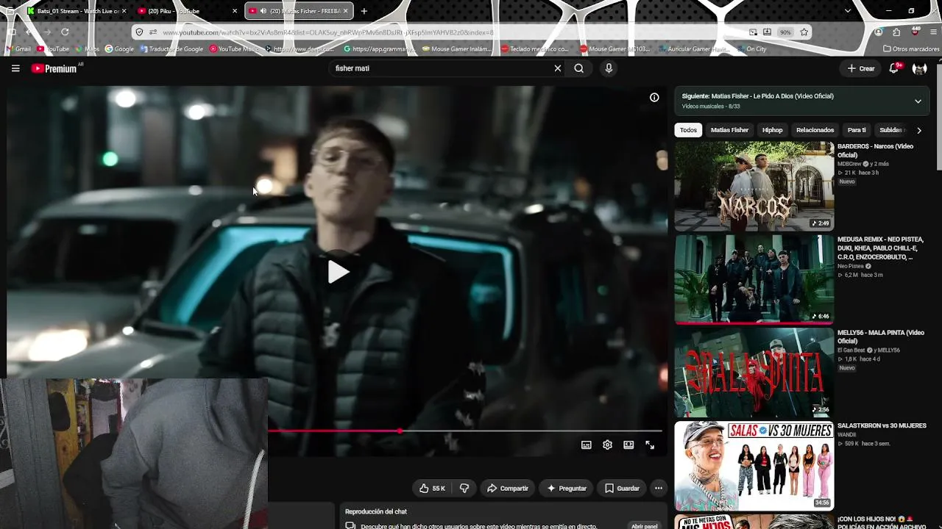Image resolution: width=942 pixels, height=529 pixels.
Task: Open the YouTube Music bookmark
Action: (235, 49)
